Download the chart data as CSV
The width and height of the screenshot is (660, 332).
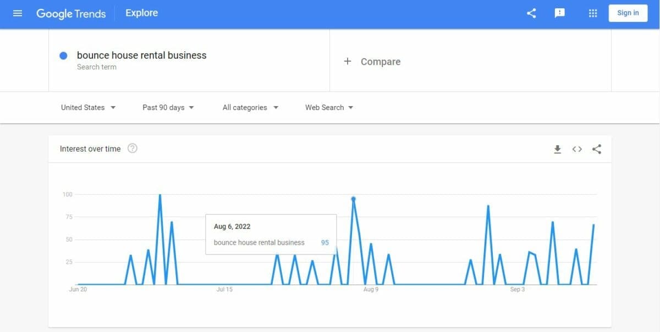pyautogui.click(x=557, y=148)
